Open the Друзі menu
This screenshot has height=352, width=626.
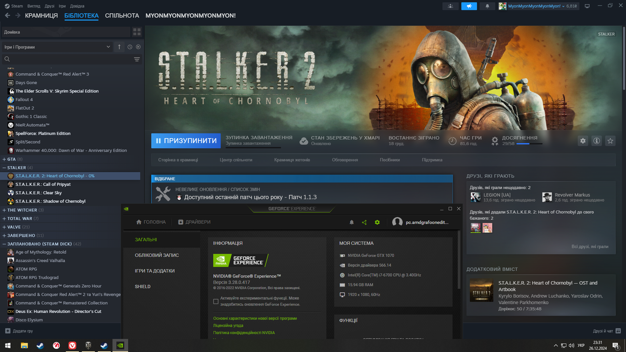pyautogui.click(x=49, y=6)
